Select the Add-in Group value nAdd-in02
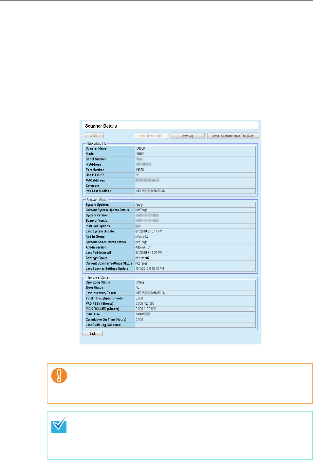Screen dimensions: 313x460 142,237
